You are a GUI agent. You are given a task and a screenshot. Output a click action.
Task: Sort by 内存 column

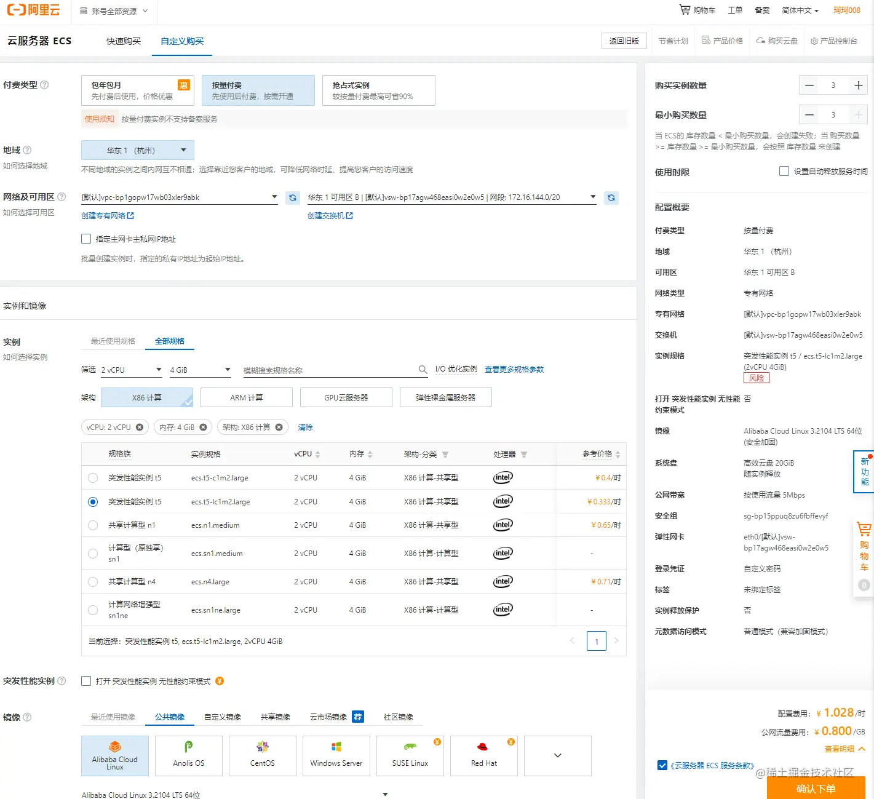point(370,455)
